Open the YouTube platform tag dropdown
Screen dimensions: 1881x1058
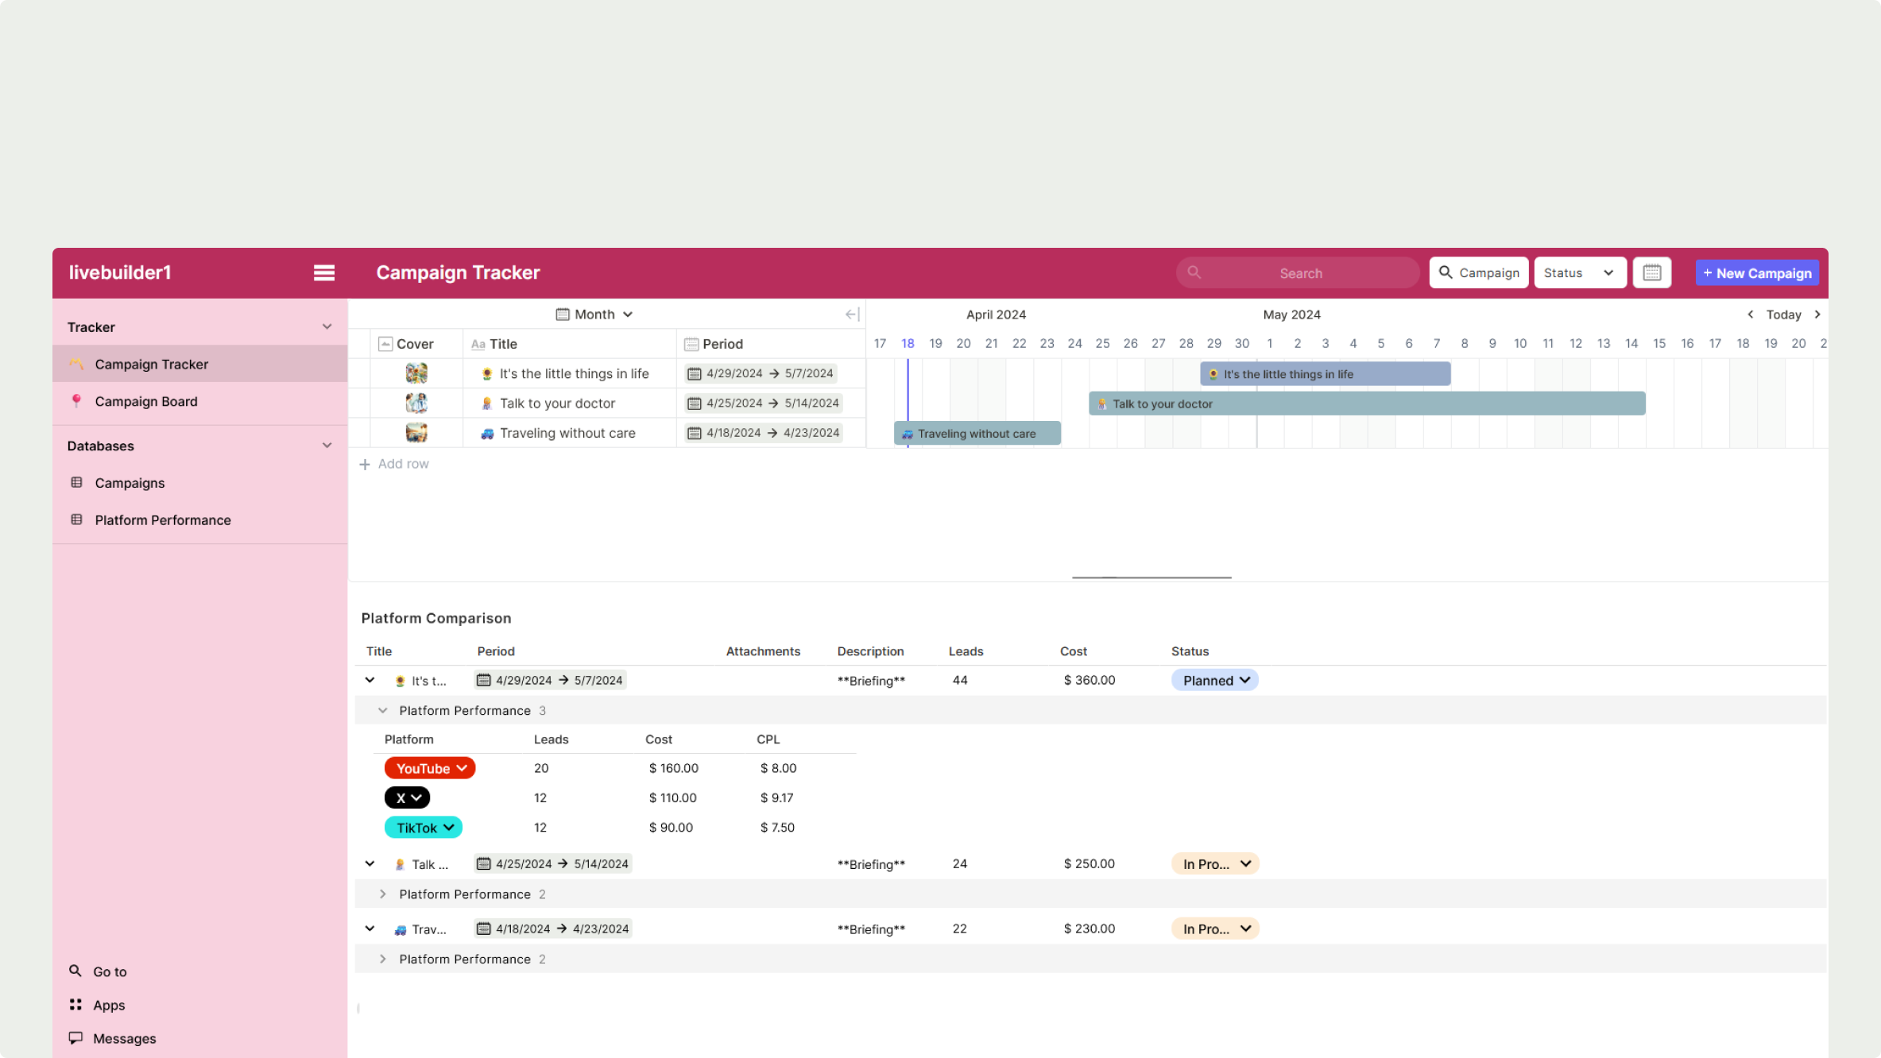point(430,768)
